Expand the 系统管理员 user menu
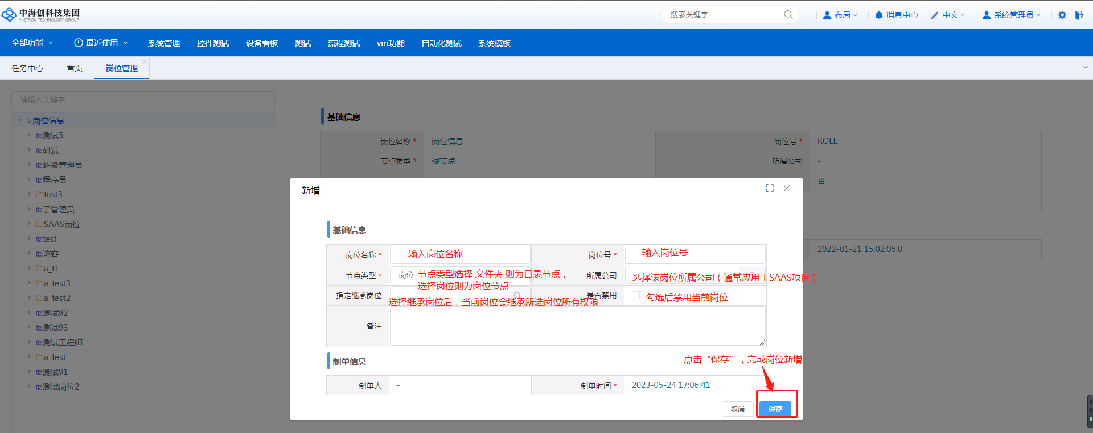This screenshot has height=433, width=1093. tap(1012, 15)
